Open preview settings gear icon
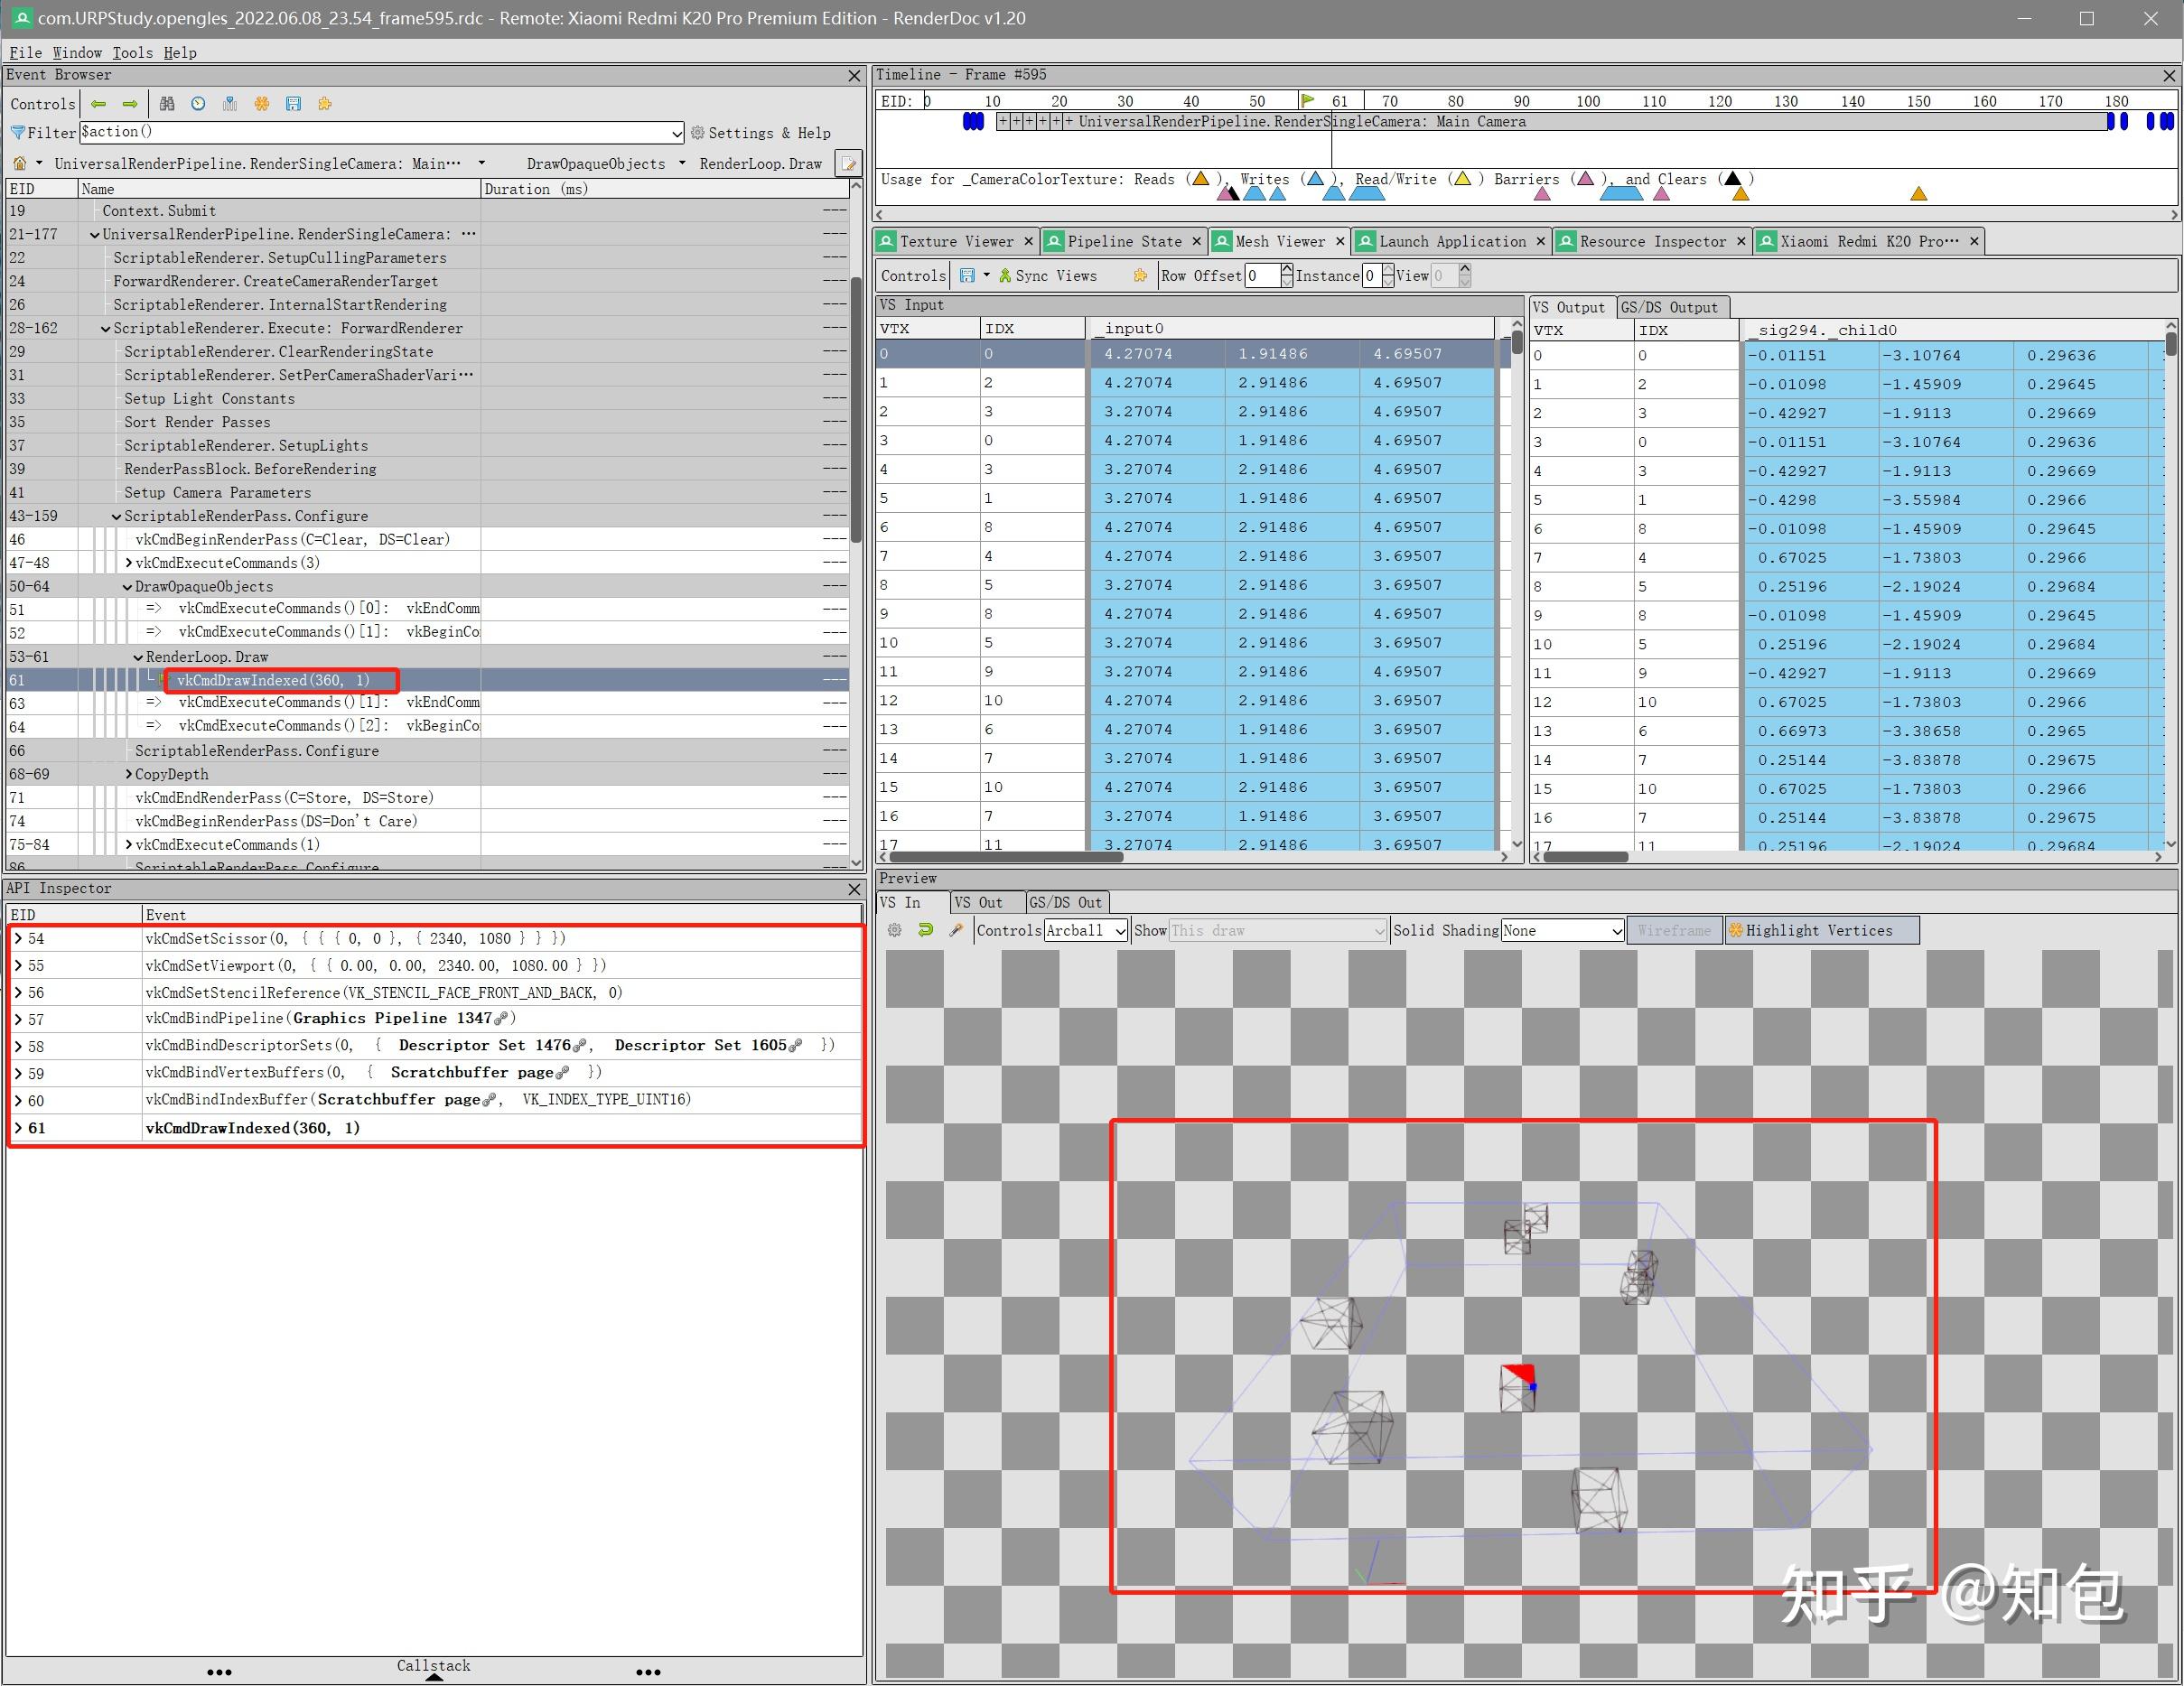 click(894, 930)
